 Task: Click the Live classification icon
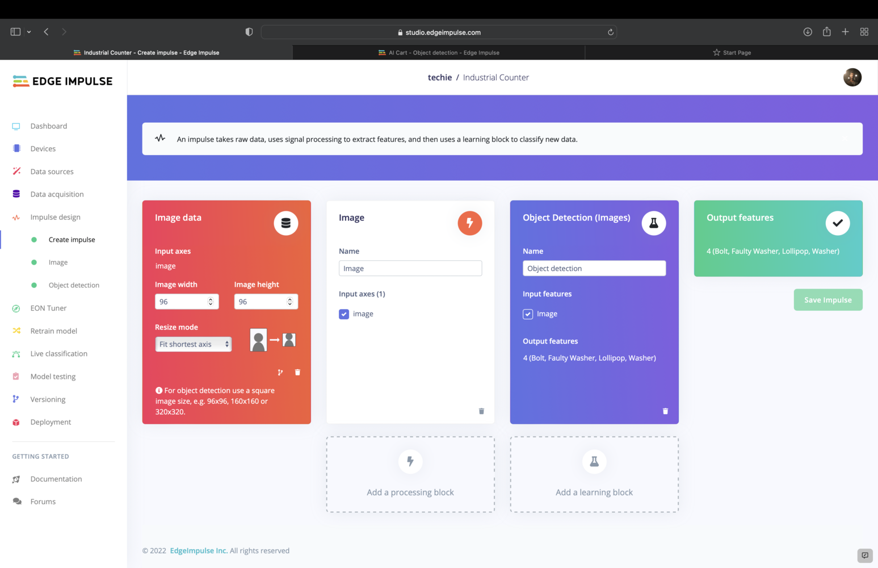pos(16,354)
